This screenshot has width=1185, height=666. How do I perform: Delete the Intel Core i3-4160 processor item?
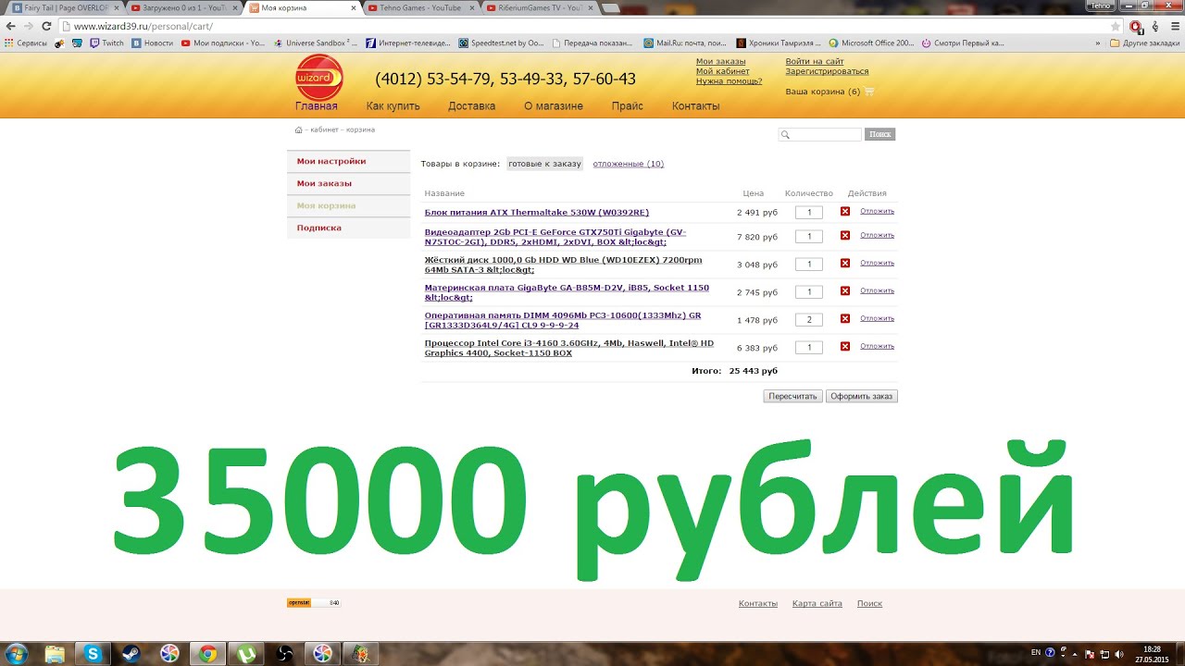[844, 347]
